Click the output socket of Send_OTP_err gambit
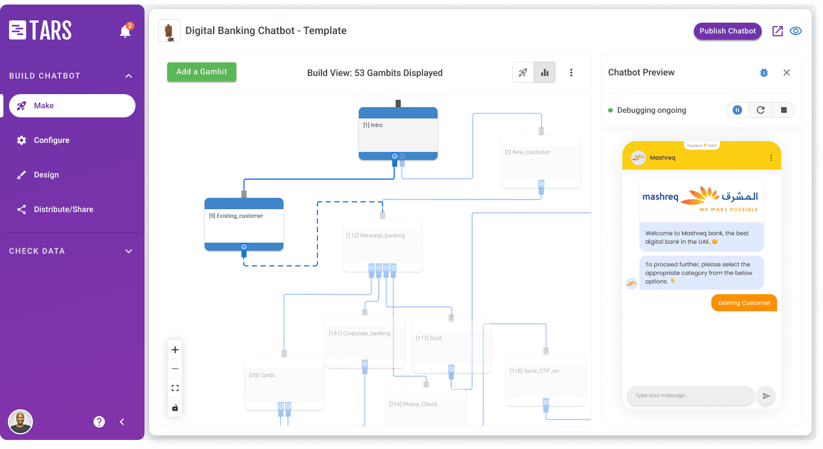 pyautogui.click(x=546, y=405)
